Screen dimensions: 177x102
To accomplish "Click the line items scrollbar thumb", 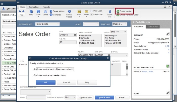I will click(x=127, y=67).
